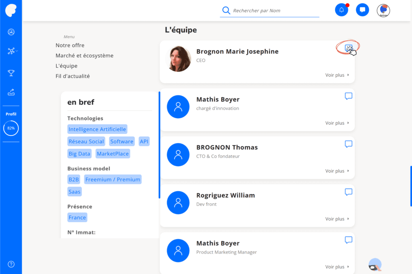
Task: Click Product Marketing Manager avatar
Action: (x=178, y=250)
